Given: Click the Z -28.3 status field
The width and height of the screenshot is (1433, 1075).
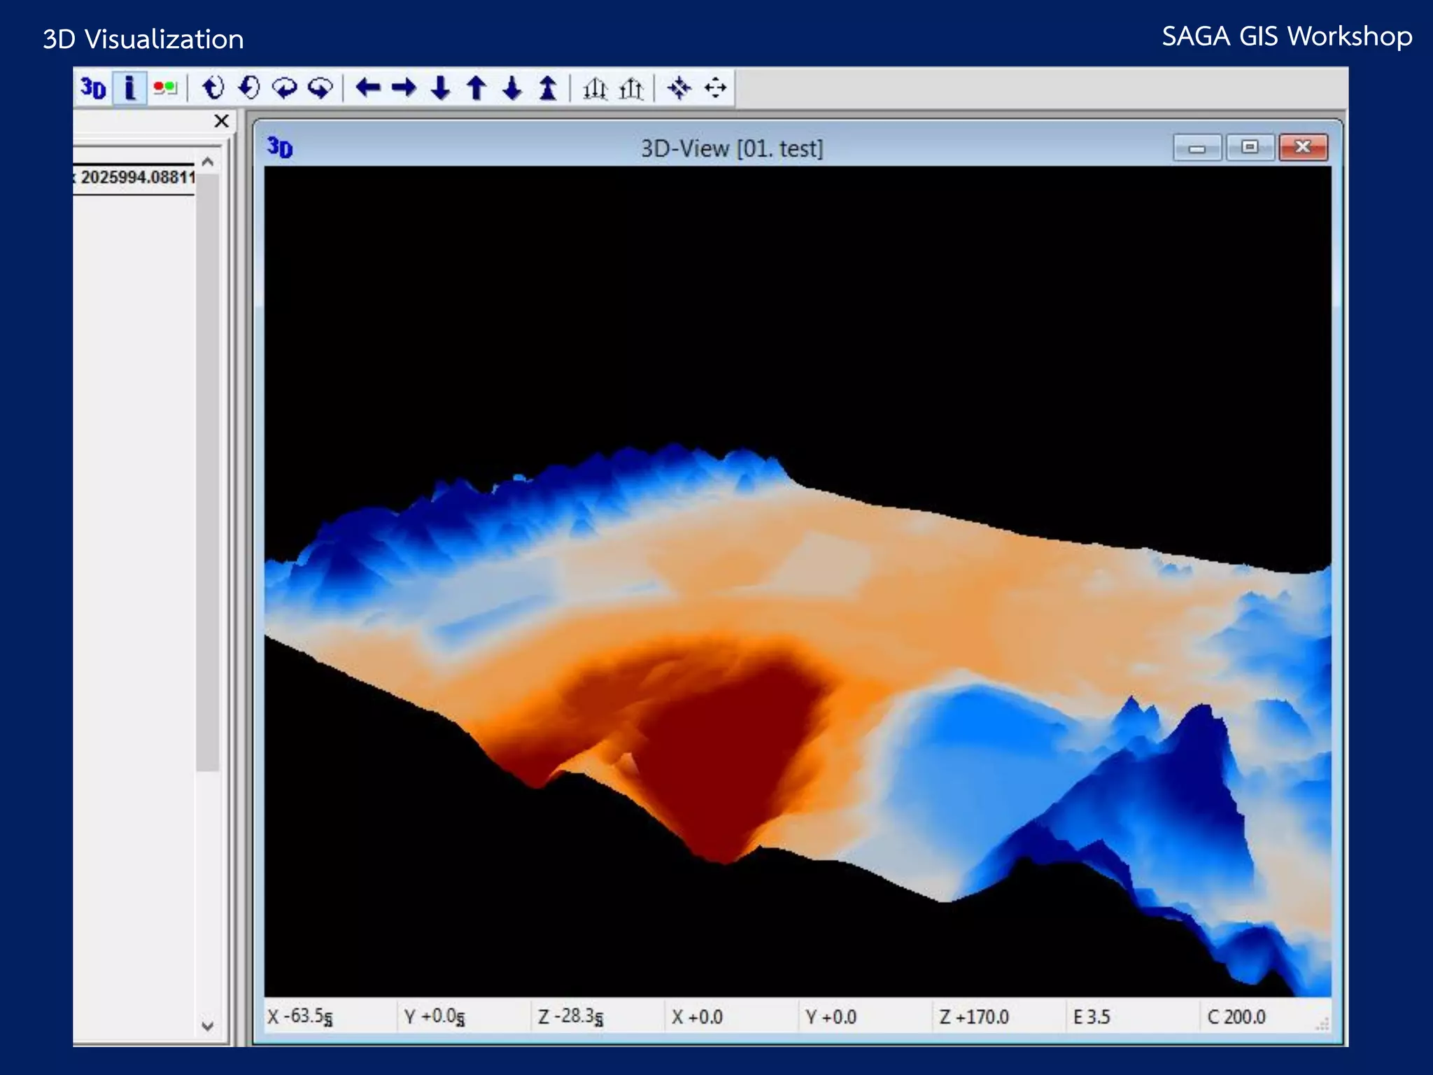Looking at the screenshot, I should coord(598,1016).
